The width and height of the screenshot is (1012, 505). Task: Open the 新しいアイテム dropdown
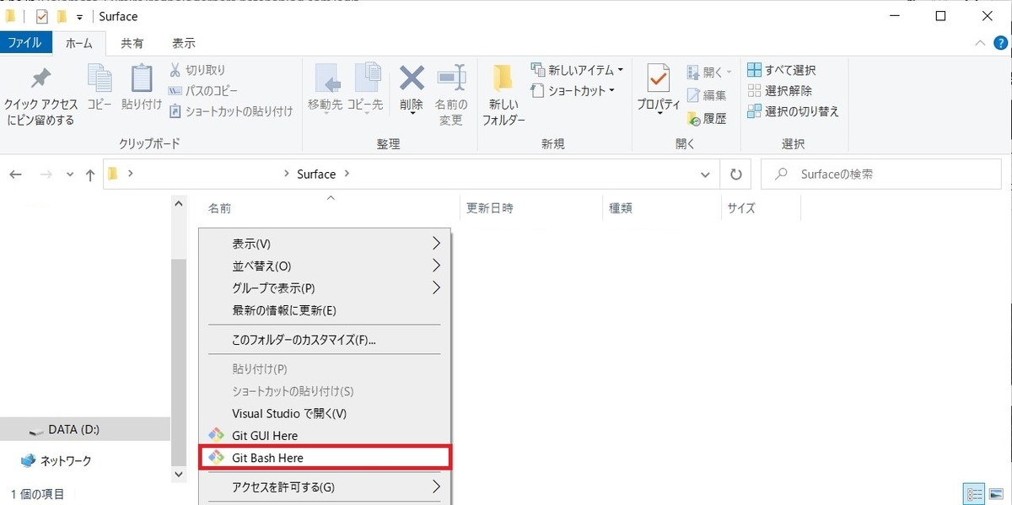pyautogui.click(x=573, y=70)
